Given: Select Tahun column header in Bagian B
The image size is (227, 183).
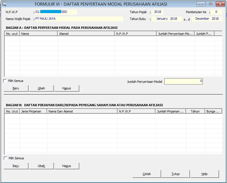Looking at the screenshot, I should point(195,111).
